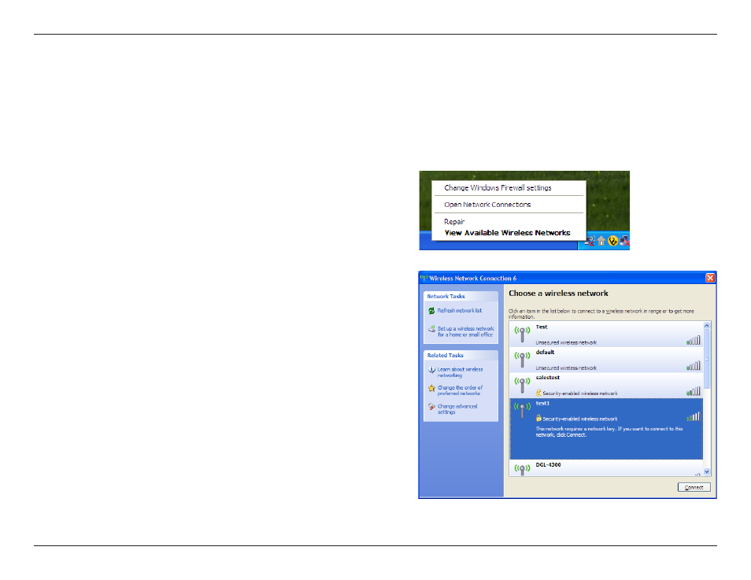Click the antenna icon of salestest network
Screen dimensions: 751x580
pyautogui.click(x=522, y=385)
